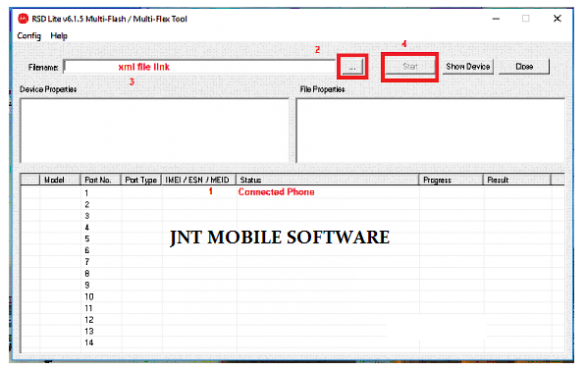The height and width of the screenshot is (370, 585).
Task: Click the Model column header
Action: pyautogui.click(x=60, y=180)
